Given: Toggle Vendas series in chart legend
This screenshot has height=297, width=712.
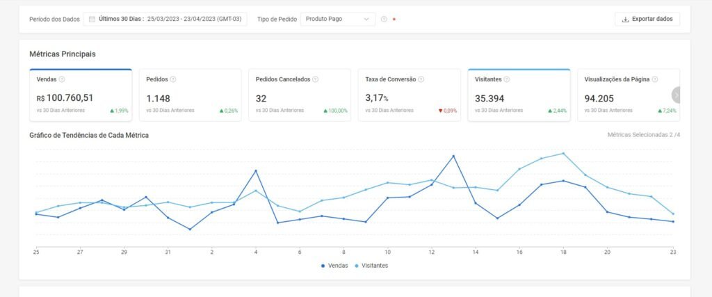Looking at the screenshot, I should click(x=334, y=266).
